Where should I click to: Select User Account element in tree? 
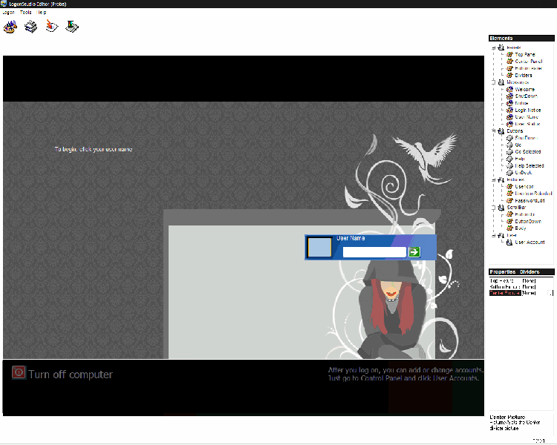(530, 242)
